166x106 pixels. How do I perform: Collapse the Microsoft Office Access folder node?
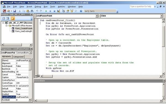7,26
